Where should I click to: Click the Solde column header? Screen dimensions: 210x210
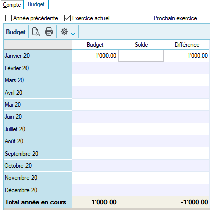[x=141, y=45]
